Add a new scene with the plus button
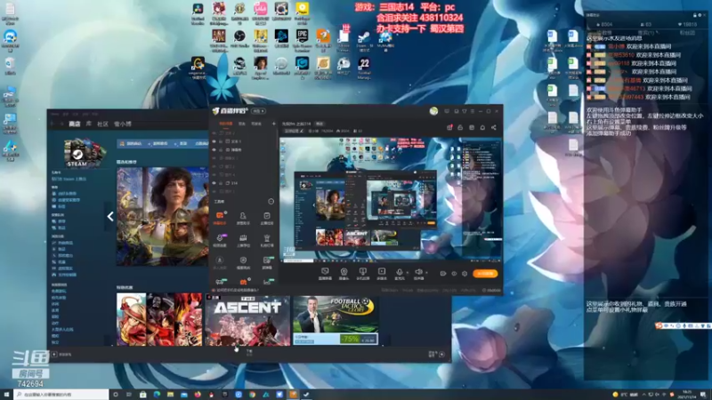Image resolution: width=712 pixels, height=400 pixels. [x=273, y=124]
